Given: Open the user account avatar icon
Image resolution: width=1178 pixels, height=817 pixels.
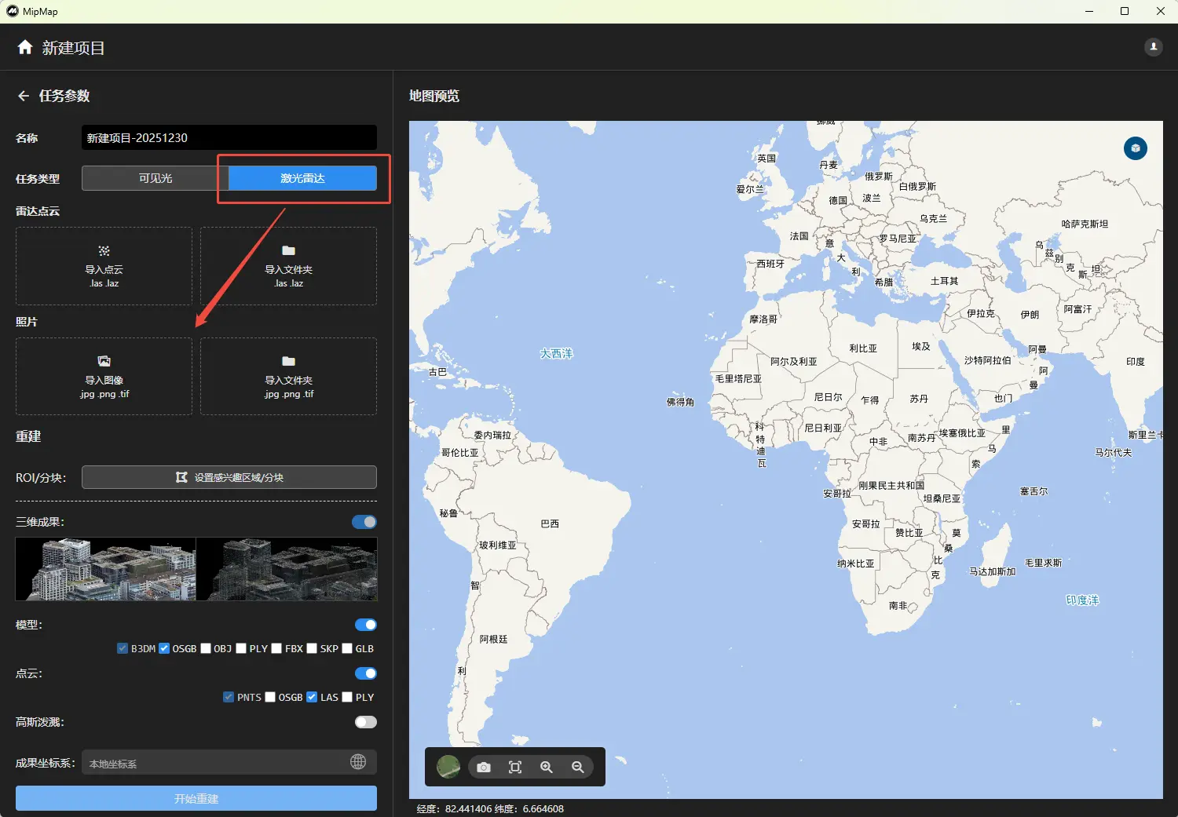Looking at the screenshot, I should 1153,47.
